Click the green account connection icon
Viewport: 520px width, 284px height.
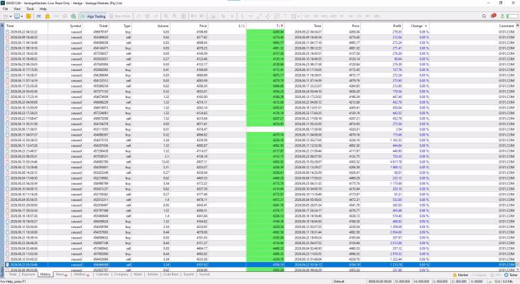502,16
